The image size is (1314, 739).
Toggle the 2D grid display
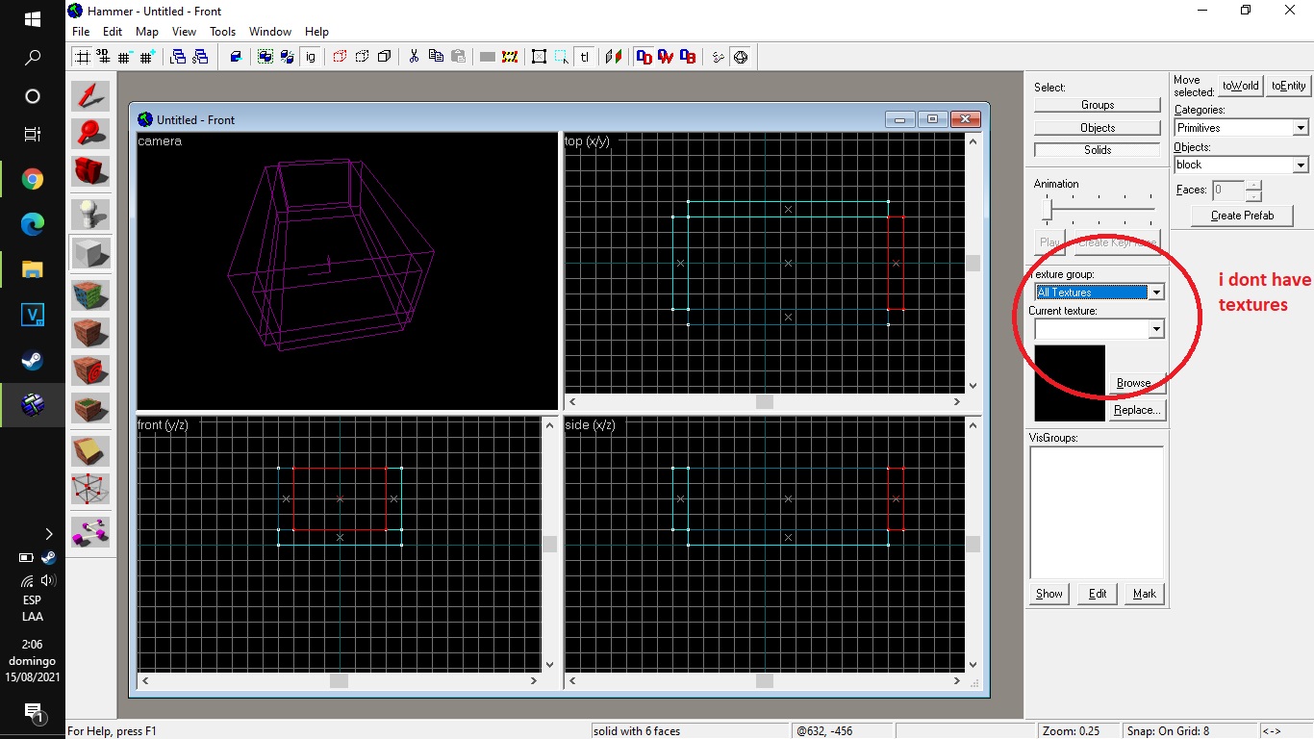pyautogui.click(x=82, y=57)
